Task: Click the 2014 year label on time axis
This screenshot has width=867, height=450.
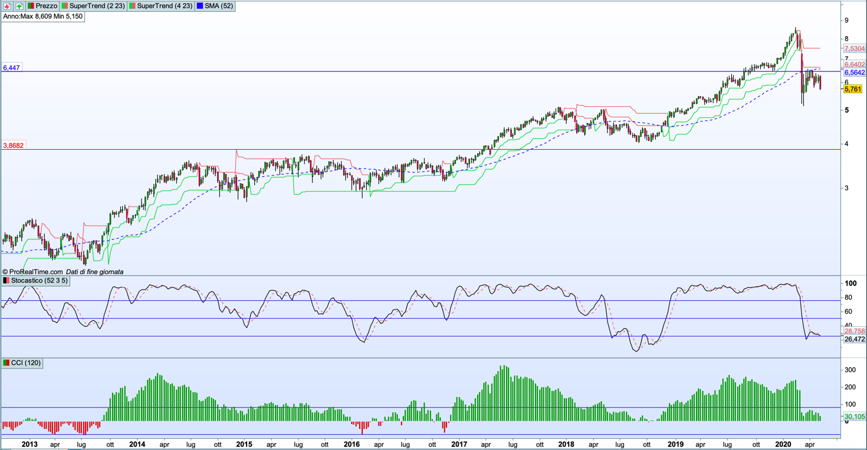Action: pyautogui.click(x=137, y=444)
